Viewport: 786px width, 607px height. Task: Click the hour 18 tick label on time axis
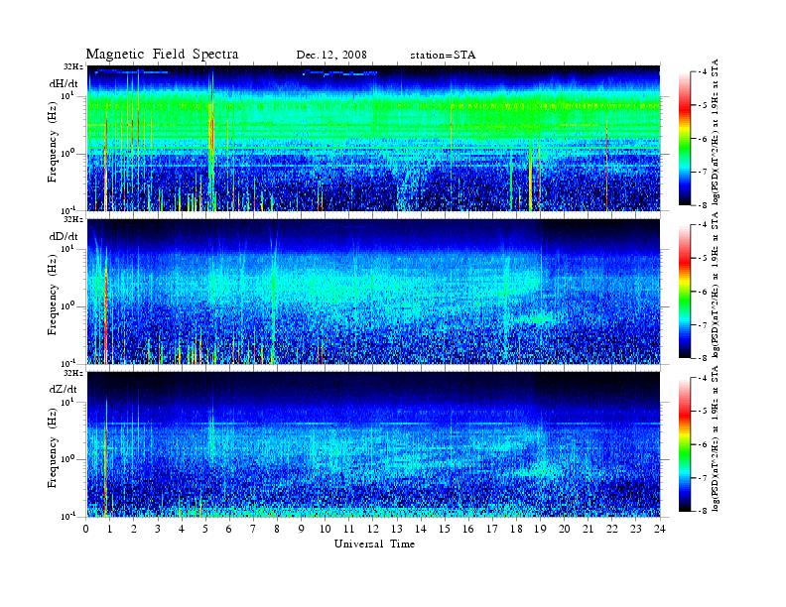tap(516, 529)
